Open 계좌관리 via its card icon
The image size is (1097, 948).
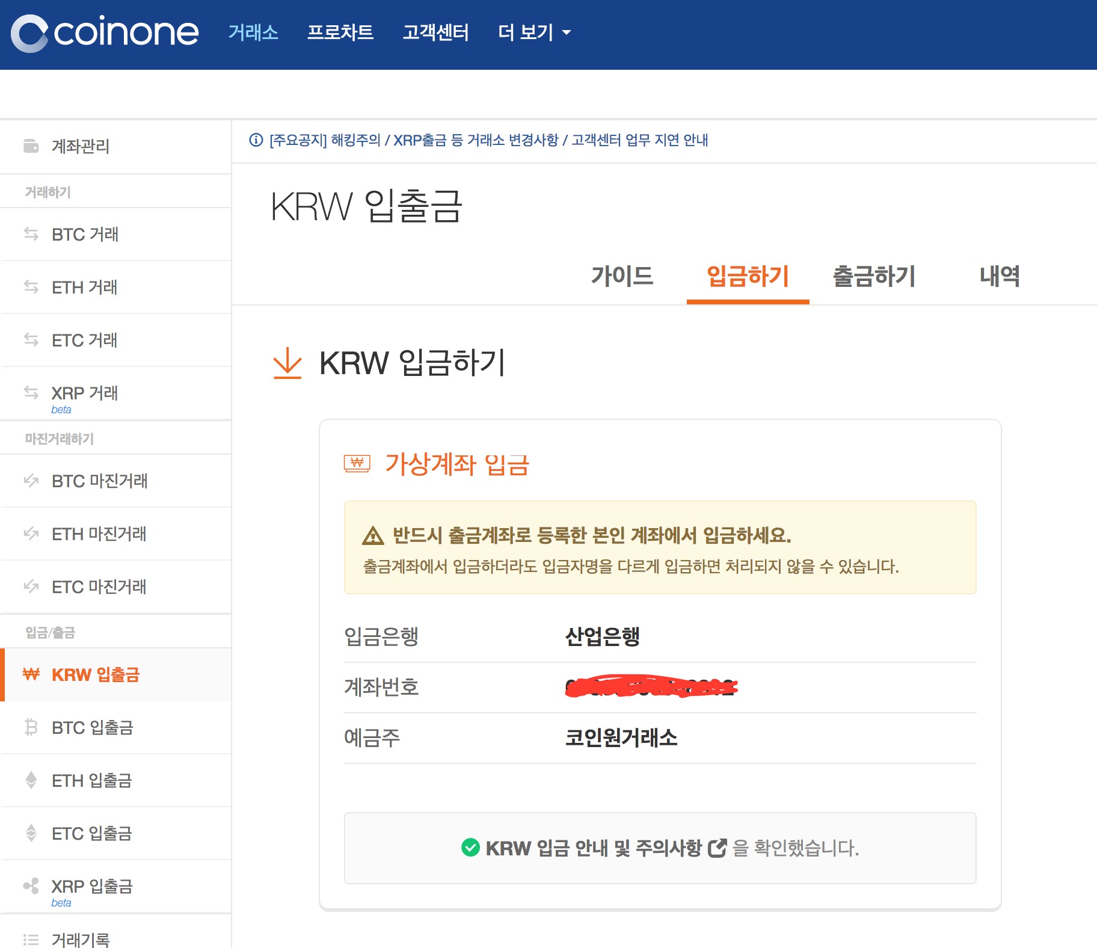point(29,146)
